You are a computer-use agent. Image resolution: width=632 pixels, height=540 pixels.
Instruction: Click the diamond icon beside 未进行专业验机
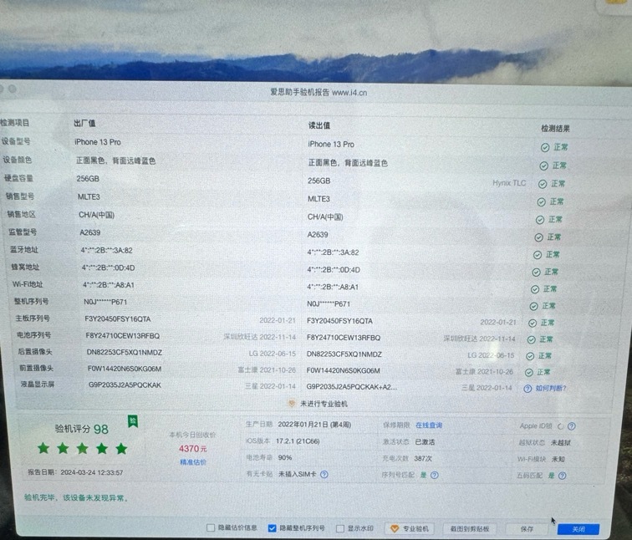pos(292,404)
